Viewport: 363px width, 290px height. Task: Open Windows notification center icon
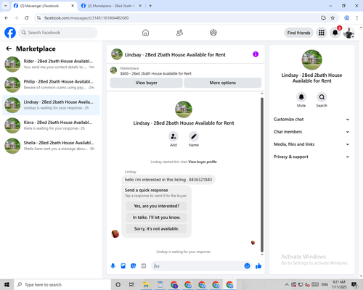354,285
